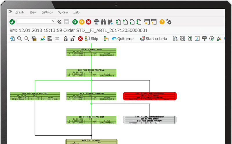Select the DE5_F110_BM001_PROPOSAL job node
Image resolution: width=232 pixels, height=144 pixels.
point(91,73)
